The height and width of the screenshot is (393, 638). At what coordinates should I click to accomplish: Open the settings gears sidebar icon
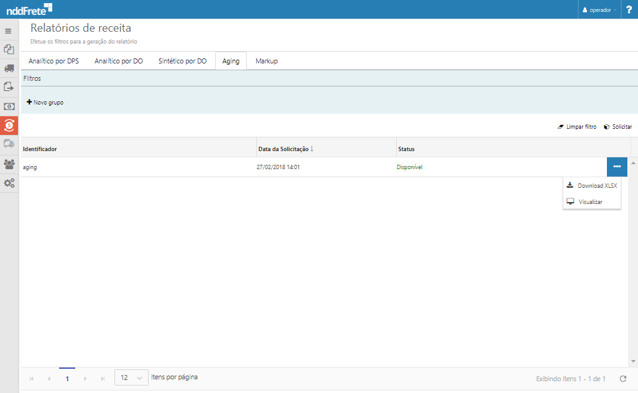(x=9, y=183)
